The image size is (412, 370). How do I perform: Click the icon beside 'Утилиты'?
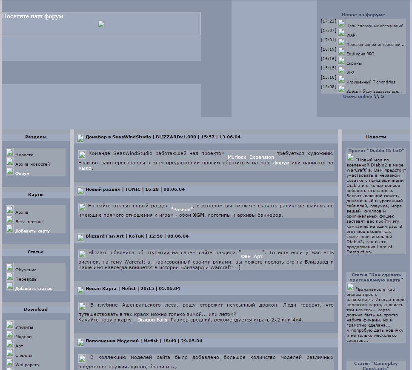(10, 324)
